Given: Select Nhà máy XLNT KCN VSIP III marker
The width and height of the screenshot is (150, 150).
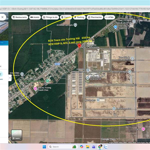Looking at the screenshot, I should tap(88, 78).
